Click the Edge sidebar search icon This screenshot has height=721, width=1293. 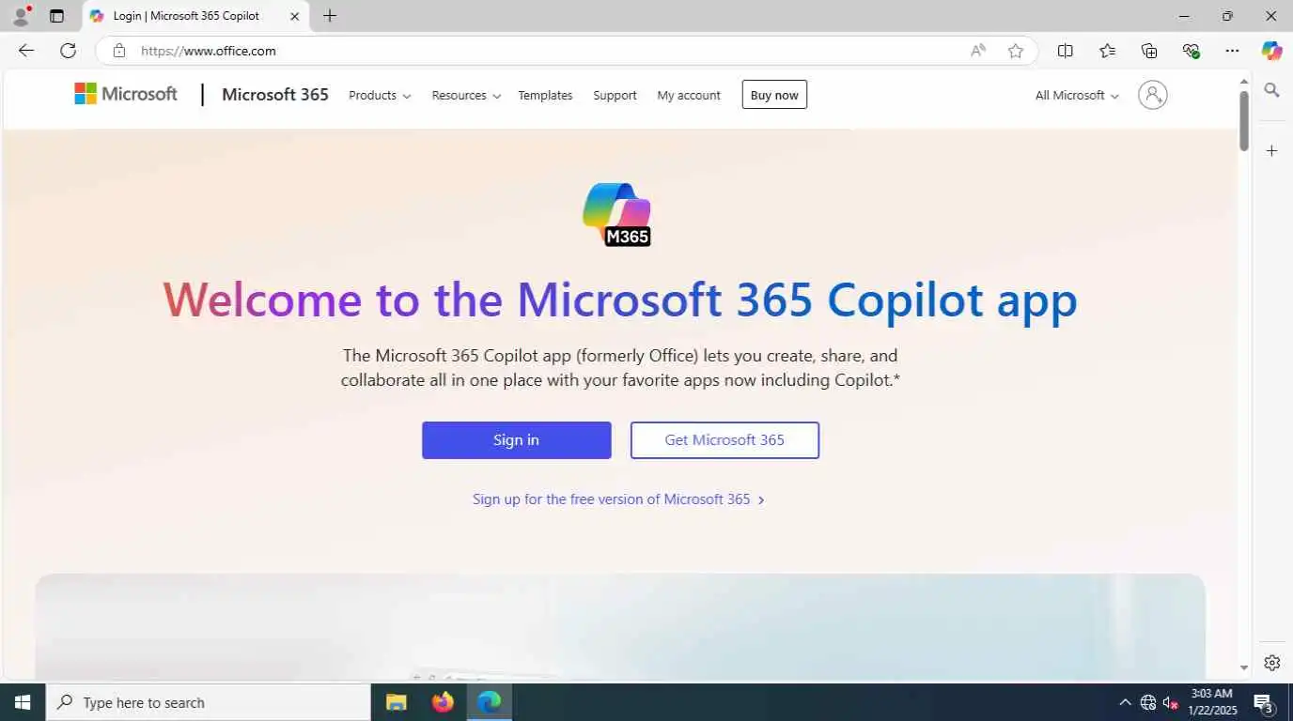click(1272, 90)
